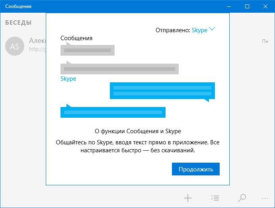Open the select conversations checklist icon
Viewport: 275px width, 208px height.
click(215, 198)
